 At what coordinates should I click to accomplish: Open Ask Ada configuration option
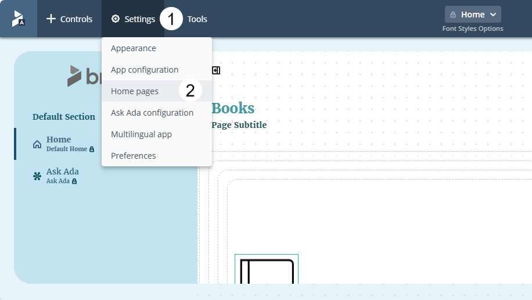157,112
